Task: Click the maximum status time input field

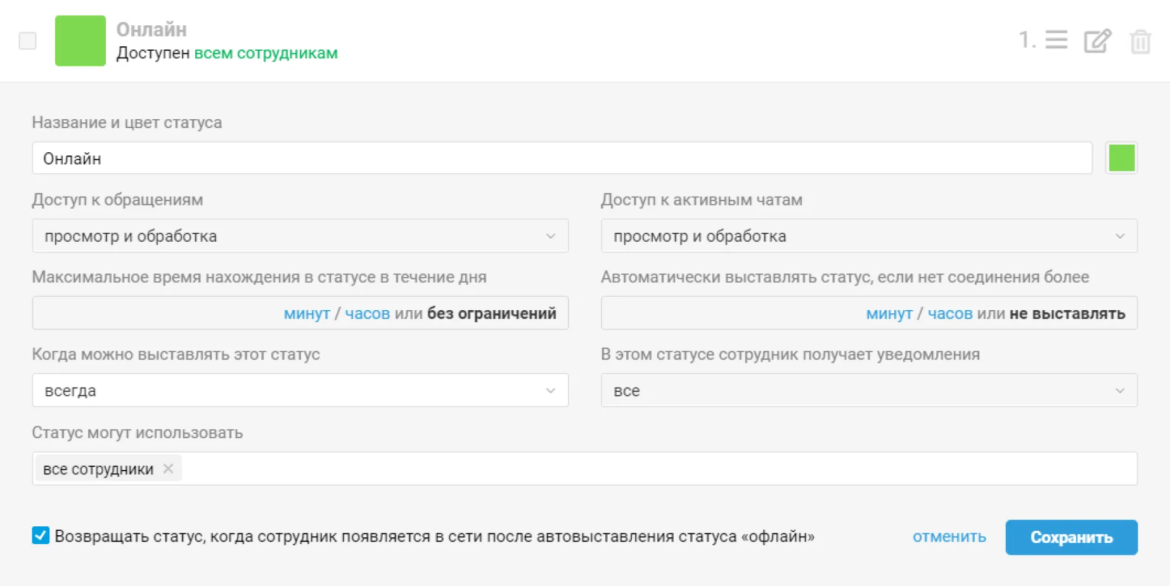Action: [300, 313]
